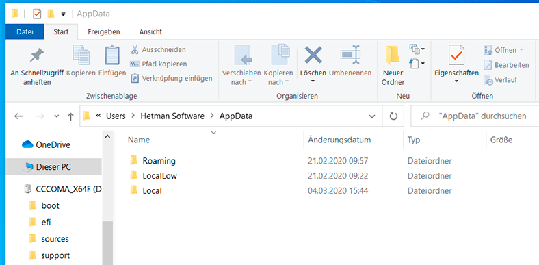Click the Pin to Quick Access pushpin icon
Image resolution: width=539 pixels, height=265 pixels.
(x=37, y=55)
